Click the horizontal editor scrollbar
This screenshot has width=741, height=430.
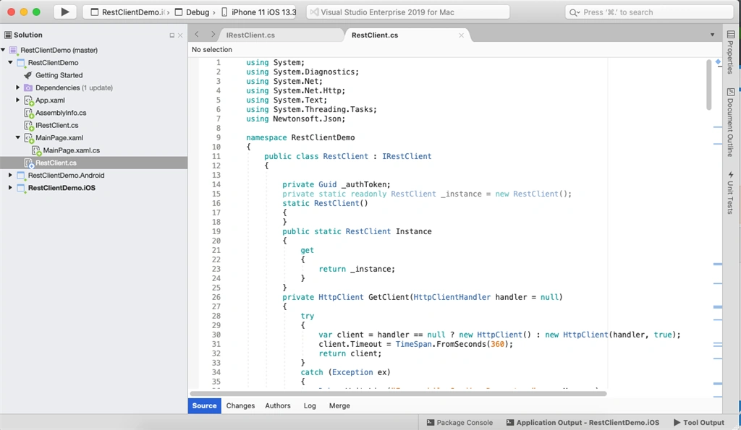[399, 393]
